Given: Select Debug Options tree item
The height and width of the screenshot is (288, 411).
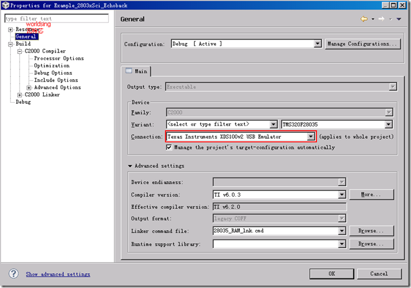Looking at the screenshot, I should (53, 73).
